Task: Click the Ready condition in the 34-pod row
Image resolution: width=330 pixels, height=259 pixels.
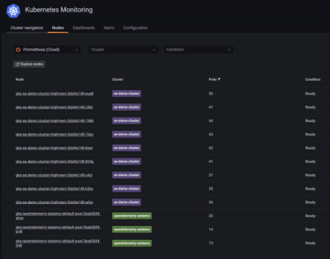Action: coord(310,202)
